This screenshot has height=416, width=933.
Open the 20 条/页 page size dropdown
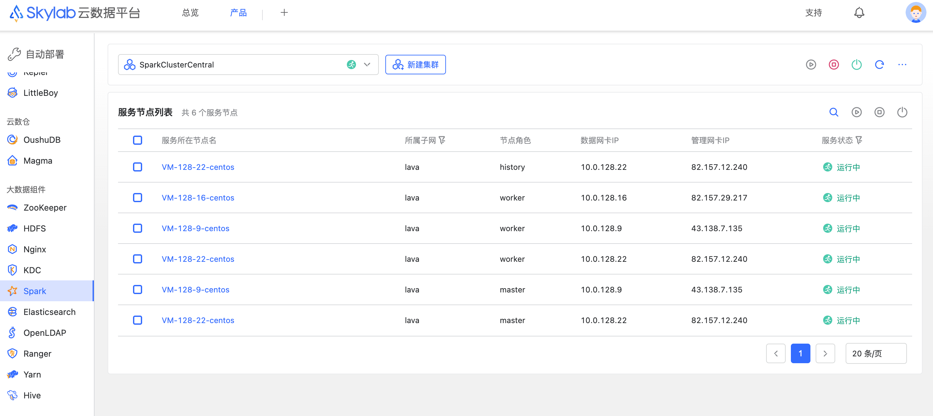pyautogui.click(x=876, y=353)
